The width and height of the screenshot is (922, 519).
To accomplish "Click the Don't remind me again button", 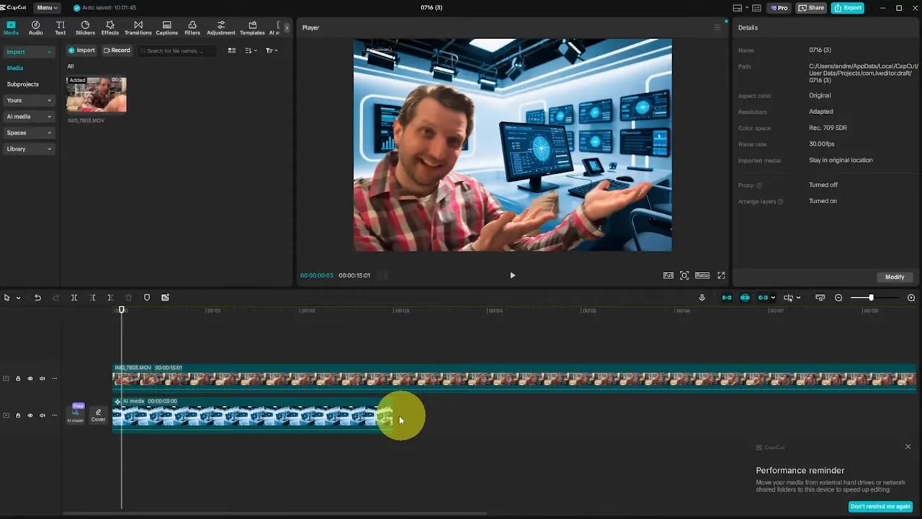I will (880, 506).
